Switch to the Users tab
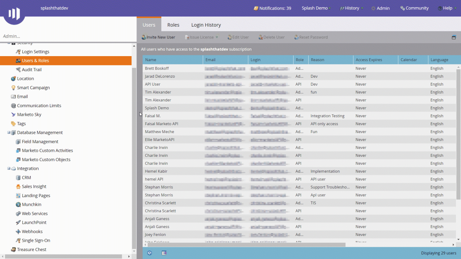This screenshot has height=259, width=461. click(x=149, y=25)
